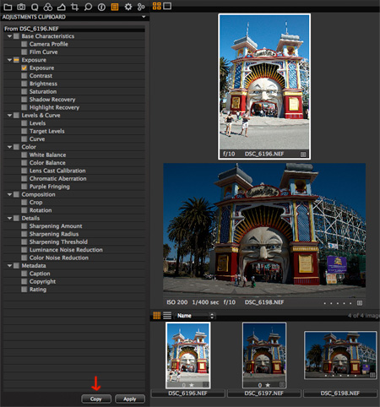Select the DSC_6196.NEF thumbnail

pos(187,355)
